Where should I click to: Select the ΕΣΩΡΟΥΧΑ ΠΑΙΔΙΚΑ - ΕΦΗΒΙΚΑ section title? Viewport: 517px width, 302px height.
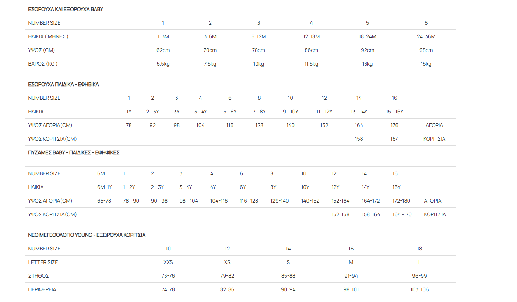click(63, 84)
